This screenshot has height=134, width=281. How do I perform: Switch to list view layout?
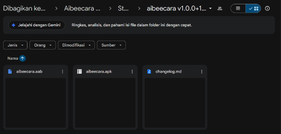pyautogui.click(x=238, y=8)
